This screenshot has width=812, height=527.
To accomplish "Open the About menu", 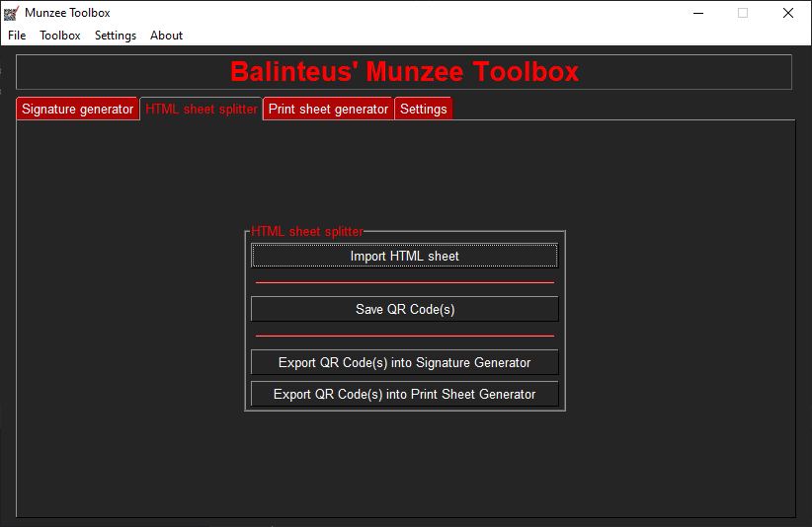I will pos(166,36).
